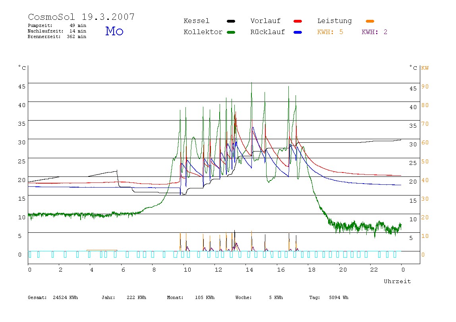
Task: Click the '5 KWh' week value
Action: point(276,297)
